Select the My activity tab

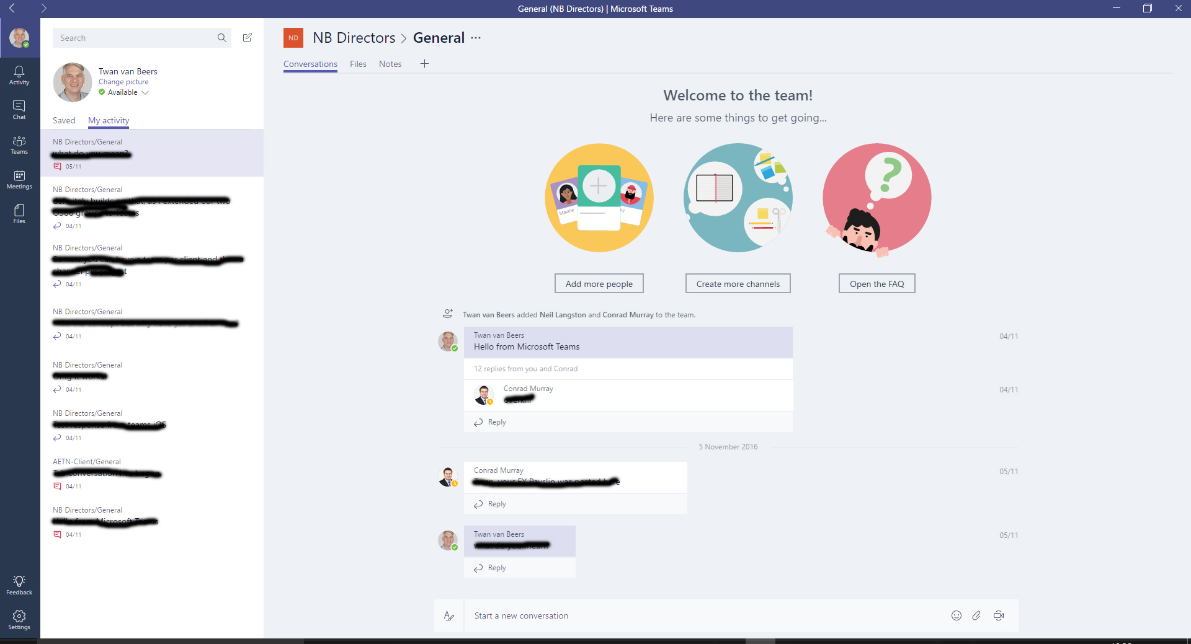click(109, 120)
